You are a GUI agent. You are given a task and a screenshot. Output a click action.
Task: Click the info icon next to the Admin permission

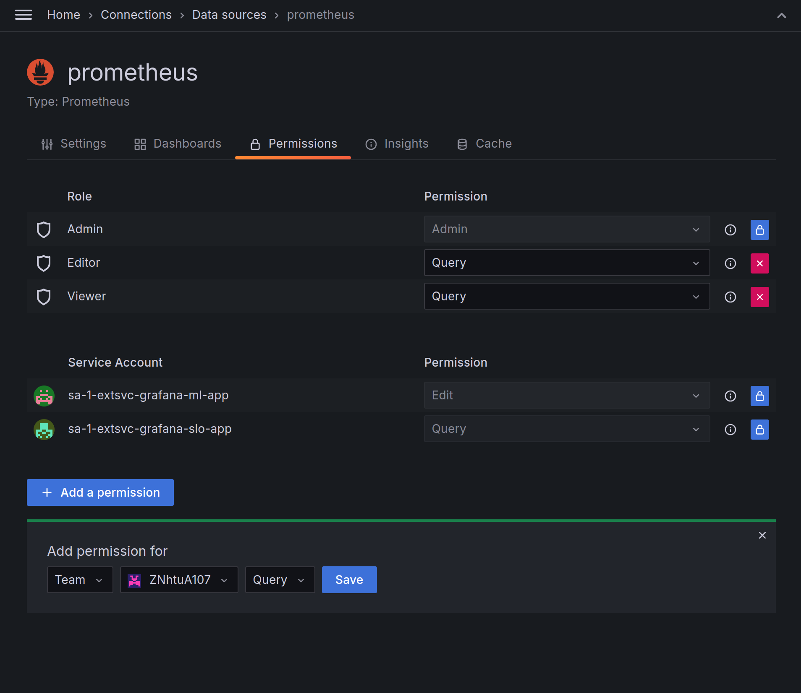(x=730, y=229)
